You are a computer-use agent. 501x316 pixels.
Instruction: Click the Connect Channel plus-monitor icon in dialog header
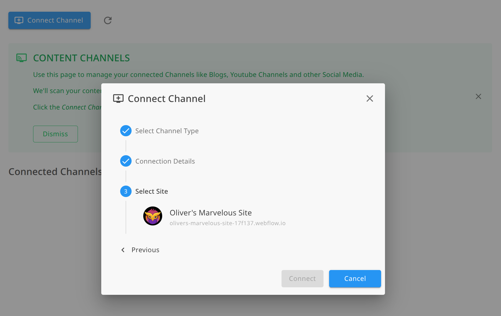point(119,98)
